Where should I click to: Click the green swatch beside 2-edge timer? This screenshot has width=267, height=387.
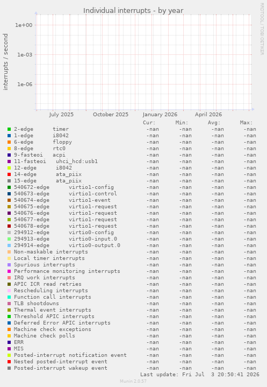tap(9, 129)
